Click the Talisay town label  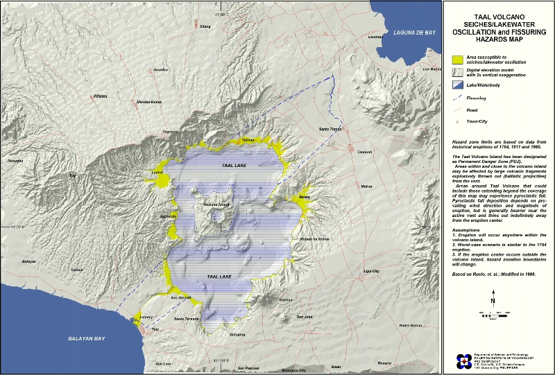(x=249, y=140)
